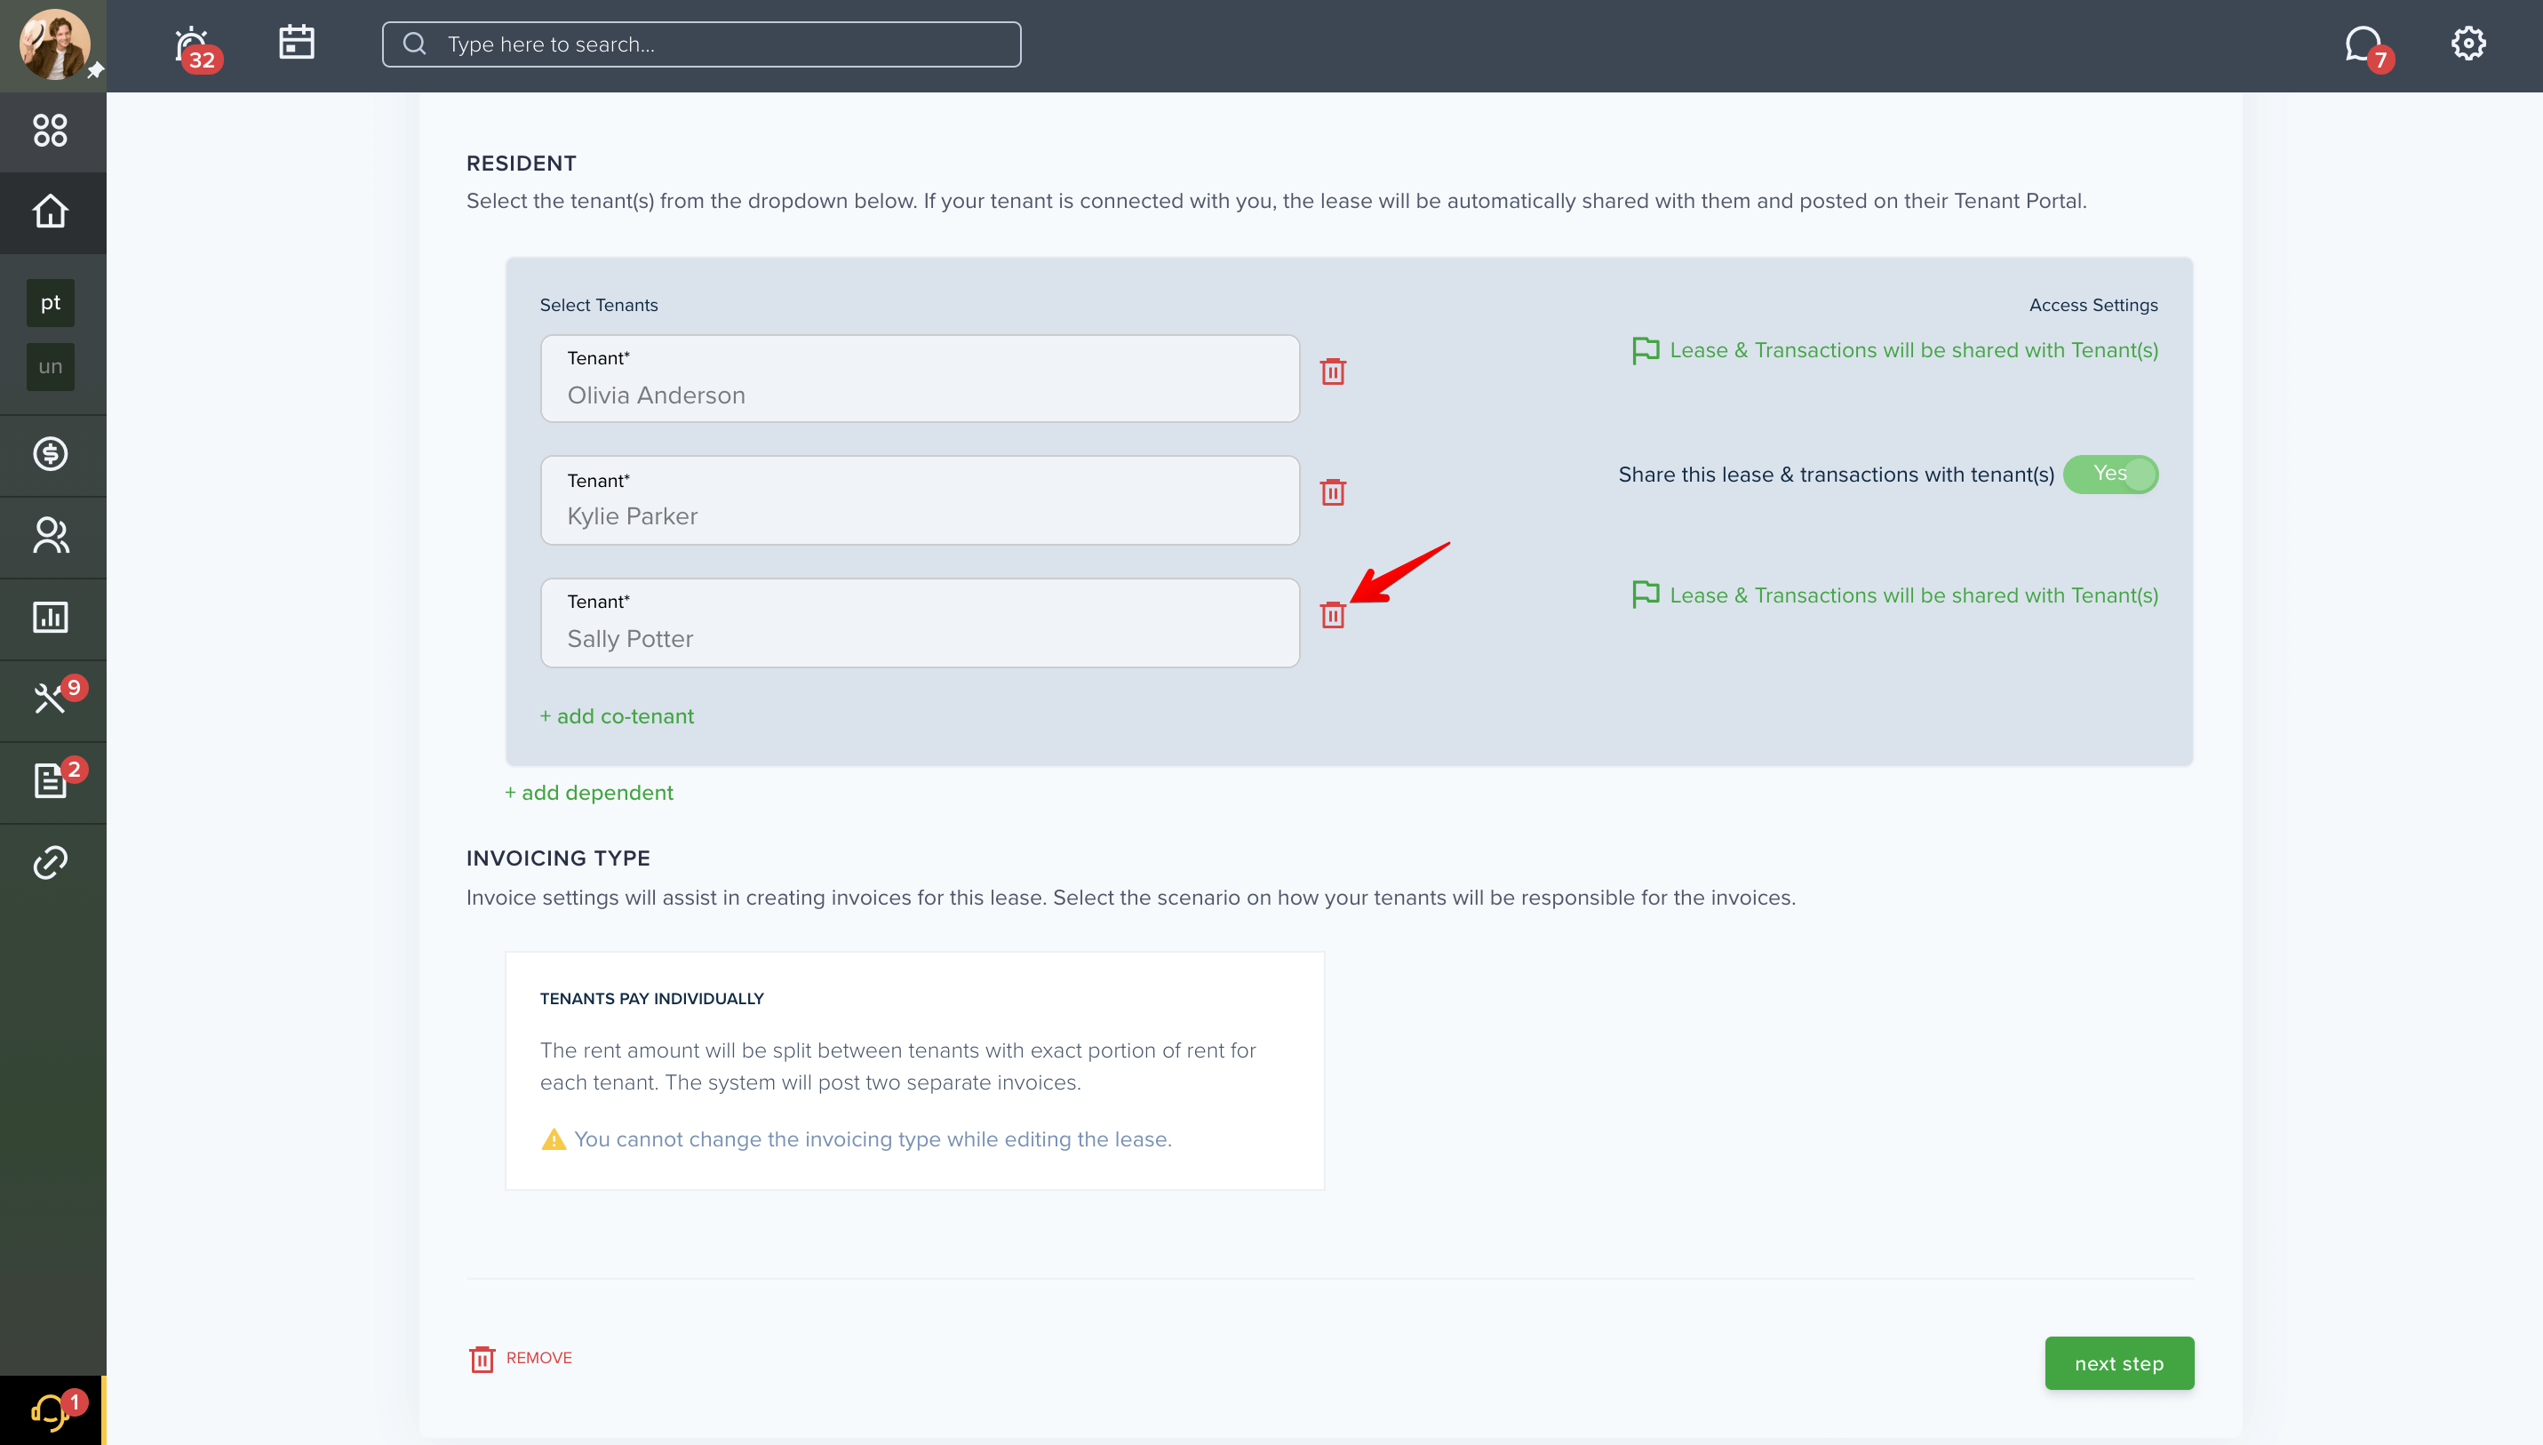Click the search magnifier icon
This screenshot has height=1445, width=2543.
(x=415, y=44)
